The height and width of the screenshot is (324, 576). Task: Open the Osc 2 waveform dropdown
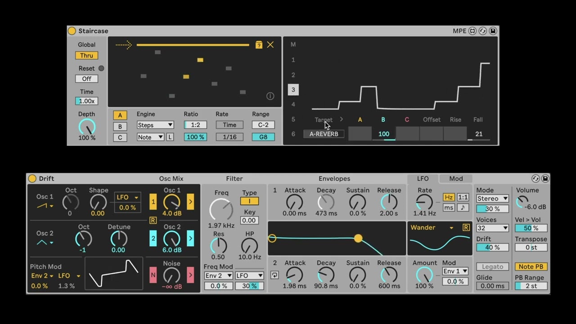(45, 243)
